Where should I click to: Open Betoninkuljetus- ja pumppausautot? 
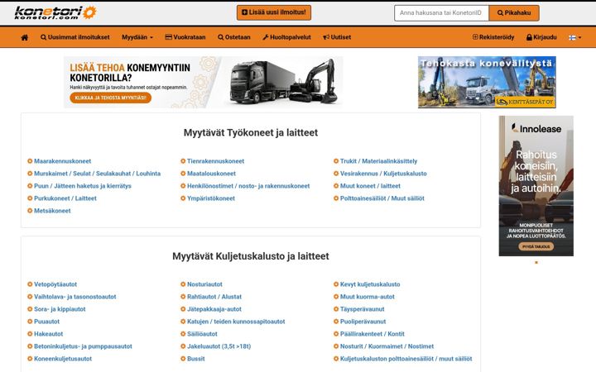pos(83,346)
